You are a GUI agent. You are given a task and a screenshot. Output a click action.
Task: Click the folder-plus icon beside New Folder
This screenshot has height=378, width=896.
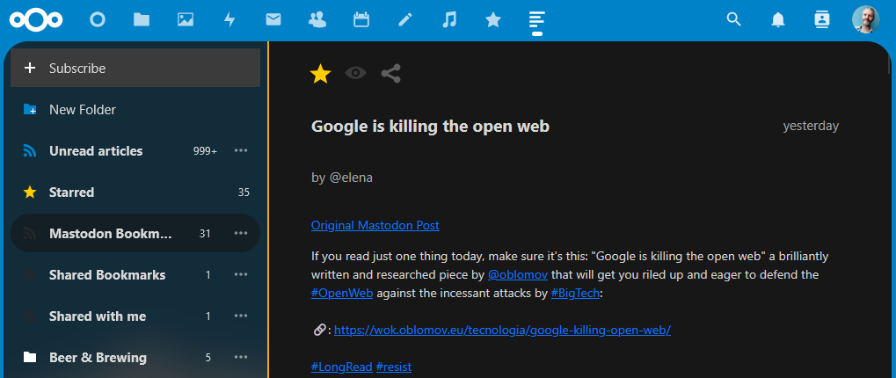tap(30, 109)
